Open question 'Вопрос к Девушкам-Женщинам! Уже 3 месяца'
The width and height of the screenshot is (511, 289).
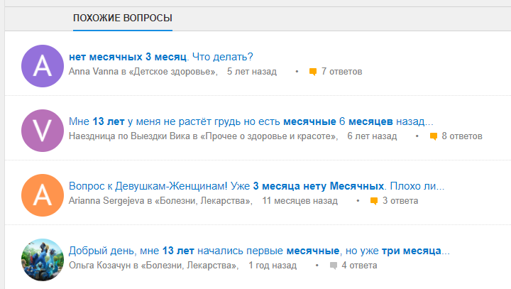point(256,186)
